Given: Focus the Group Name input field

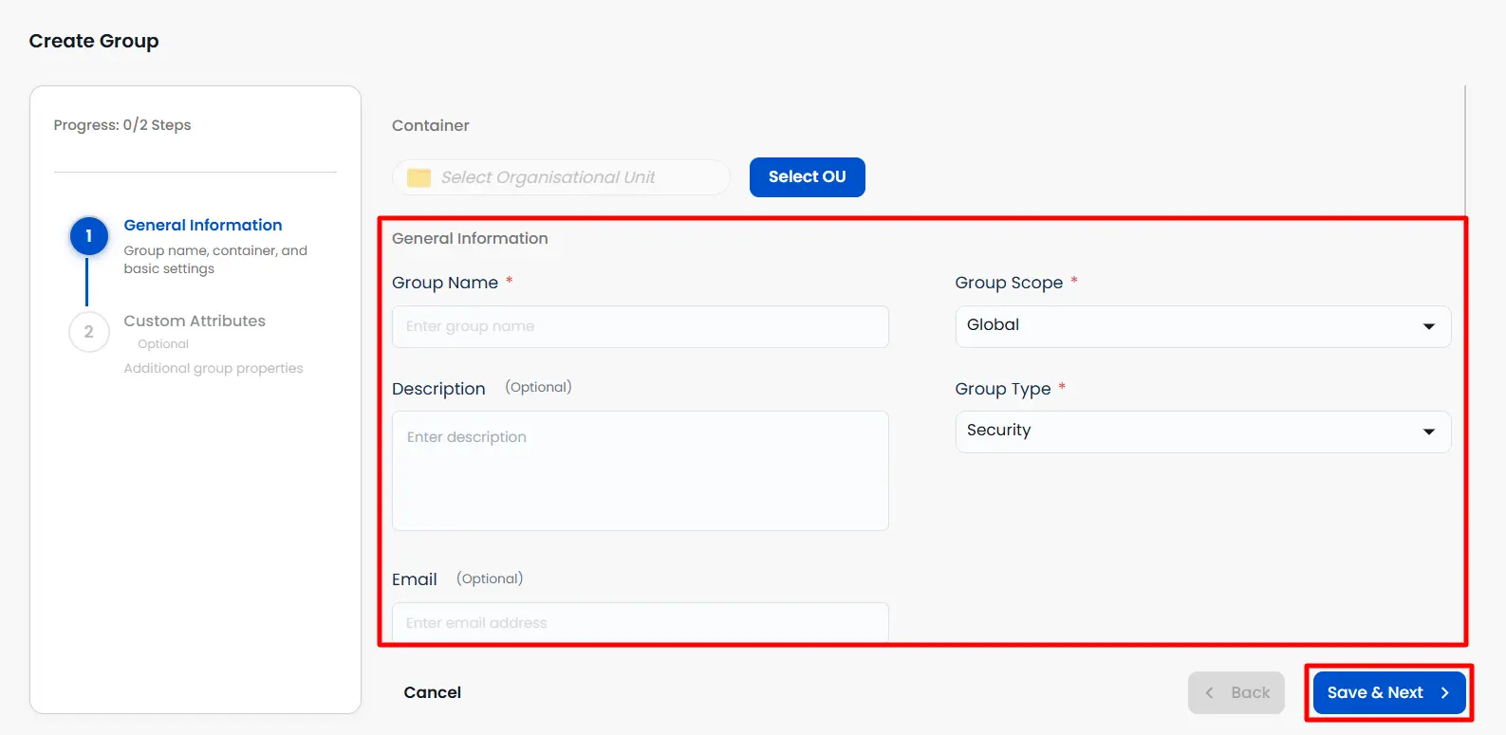Looking at the screenshot, I should pos(641,326).
